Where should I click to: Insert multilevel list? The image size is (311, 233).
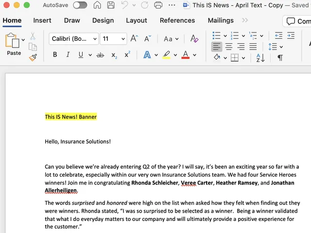253,35
